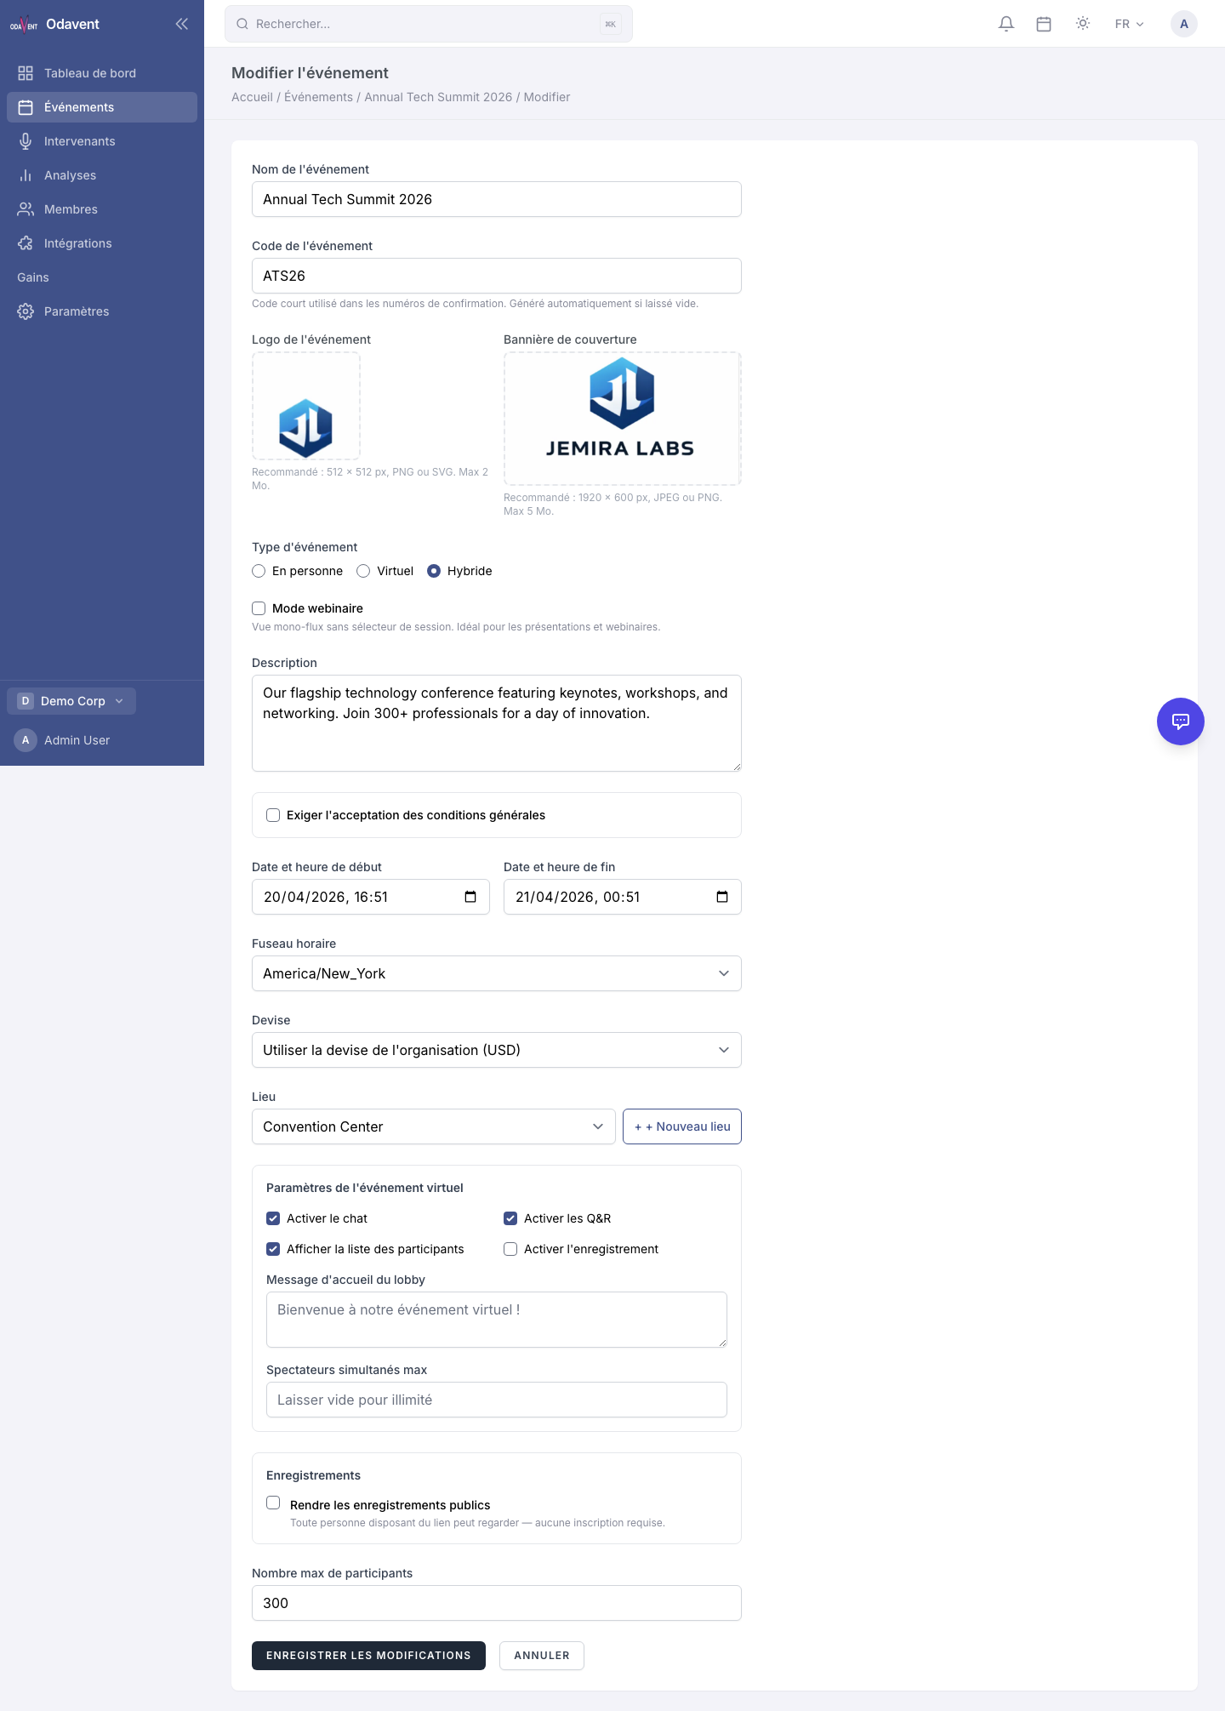The image size is (1225, 1711).
Task: Click the Annuler button
Action: [x=542, y=1656]
